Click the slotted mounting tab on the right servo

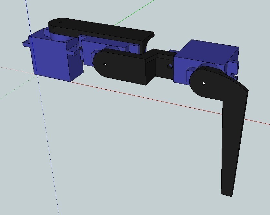[x=233, y=76]
